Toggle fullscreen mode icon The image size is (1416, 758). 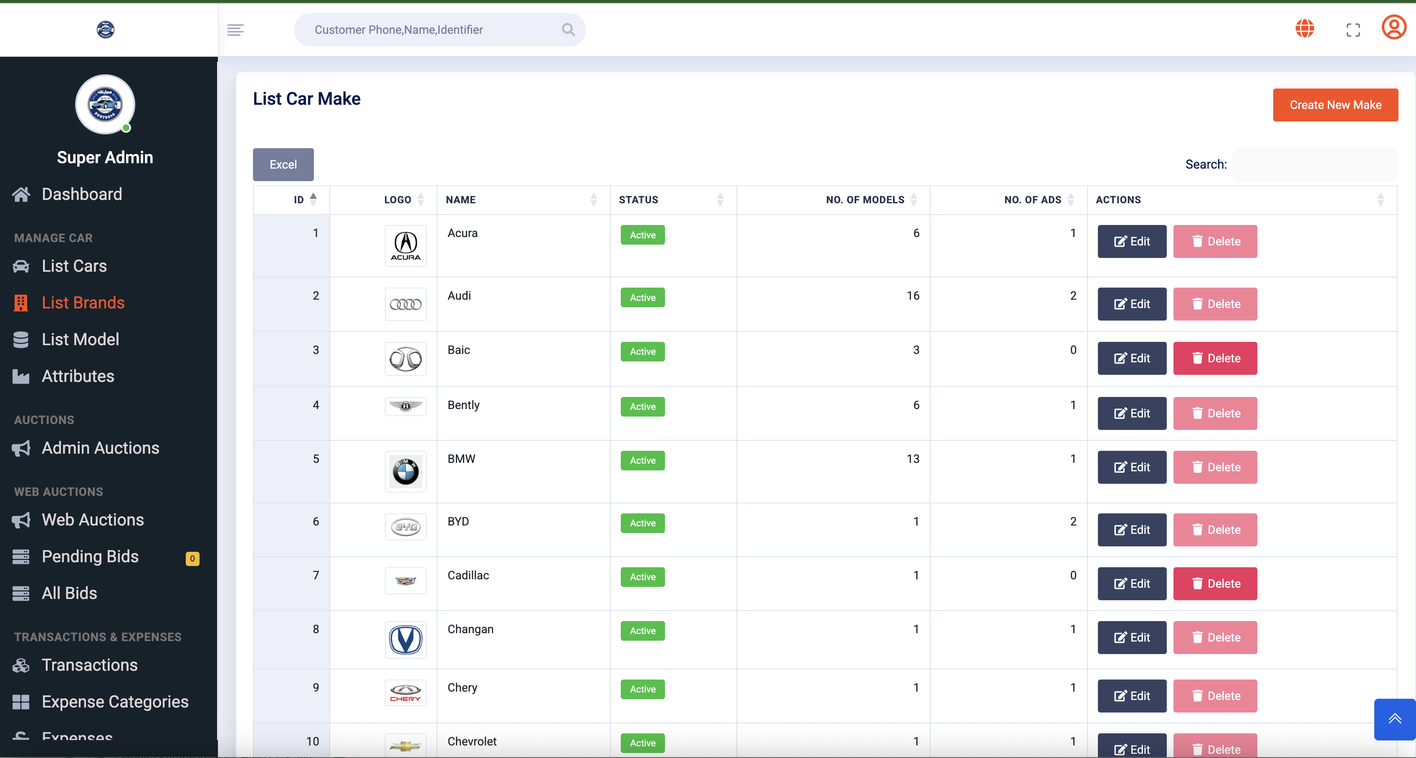[x=1353, y=30]
